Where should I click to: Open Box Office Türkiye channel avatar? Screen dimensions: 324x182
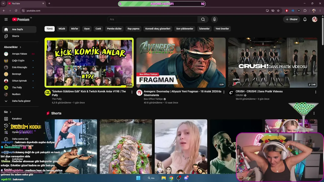point(139,93)
